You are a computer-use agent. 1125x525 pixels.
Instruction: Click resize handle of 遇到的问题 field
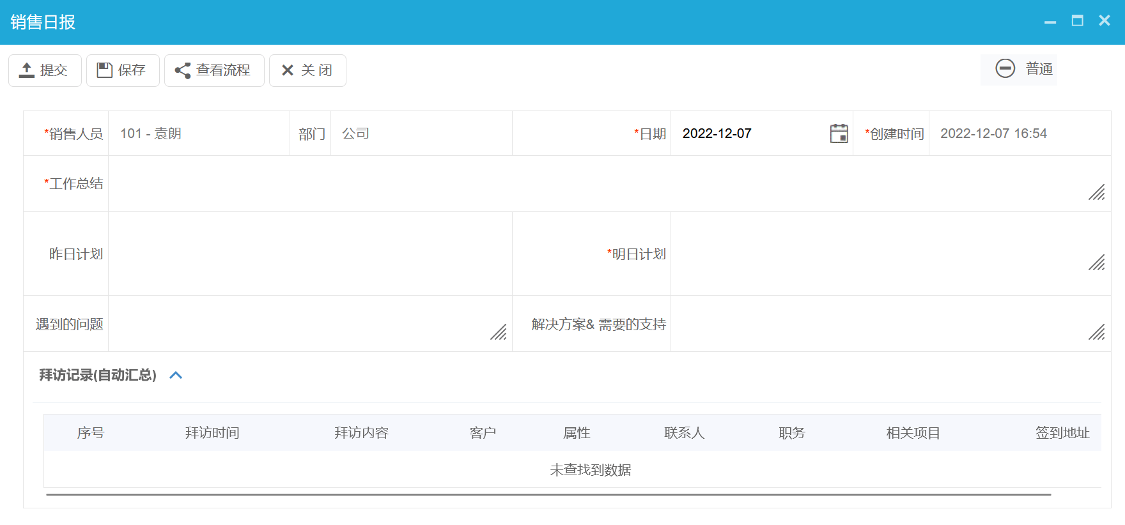pyautogui.click(x=499, y=332)
